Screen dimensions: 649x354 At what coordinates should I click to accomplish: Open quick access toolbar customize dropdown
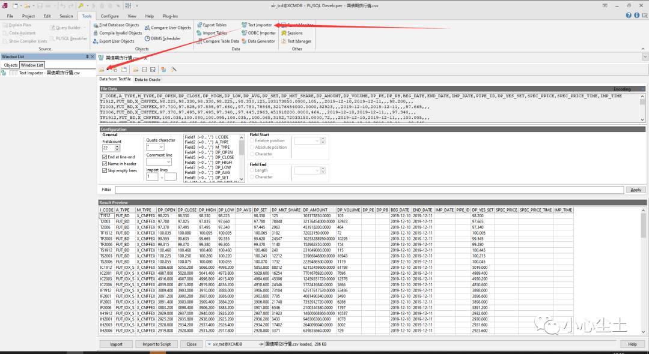point(137,6)
